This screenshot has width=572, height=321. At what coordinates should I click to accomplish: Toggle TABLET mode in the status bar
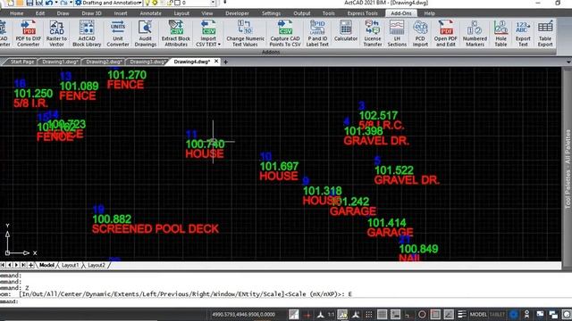click(497, 314)
